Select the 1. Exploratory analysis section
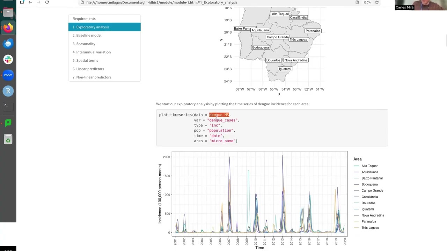The height and width of the screenshot is (251, 447). click(104, 27)
